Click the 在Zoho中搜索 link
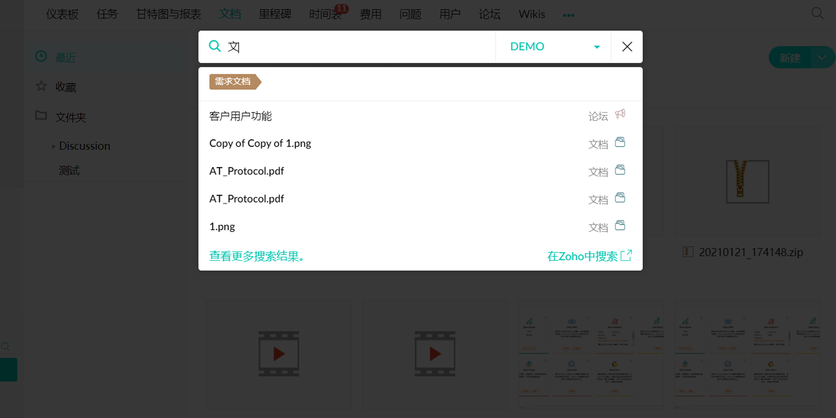836x418 pixels. tap(589, 256)
